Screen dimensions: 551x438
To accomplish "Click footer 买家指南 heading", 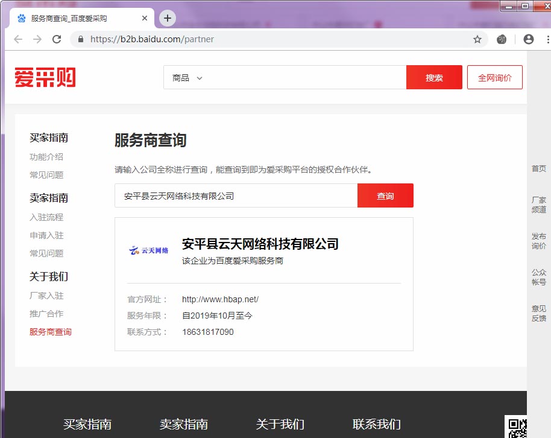I will [87, 424].
